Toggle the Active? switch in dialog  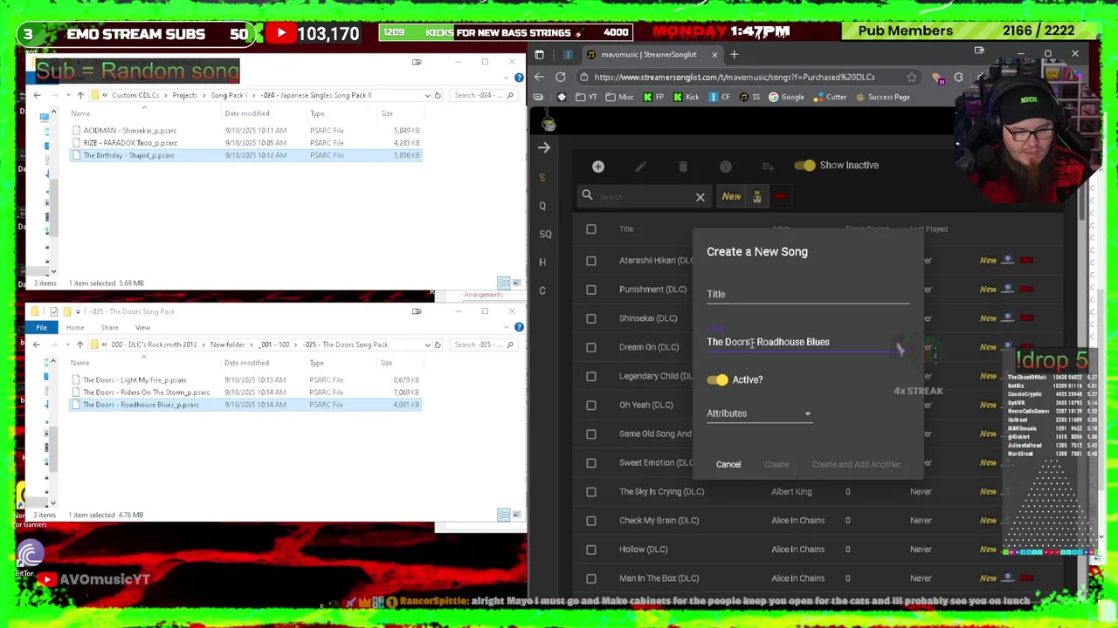[x=717, y=379]
